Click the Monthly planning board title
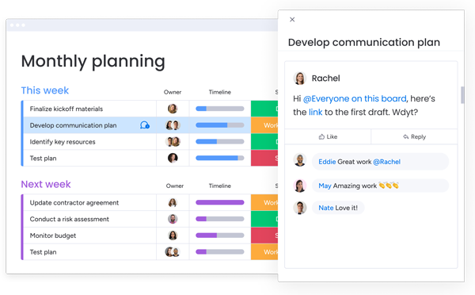 click(93, 61)
